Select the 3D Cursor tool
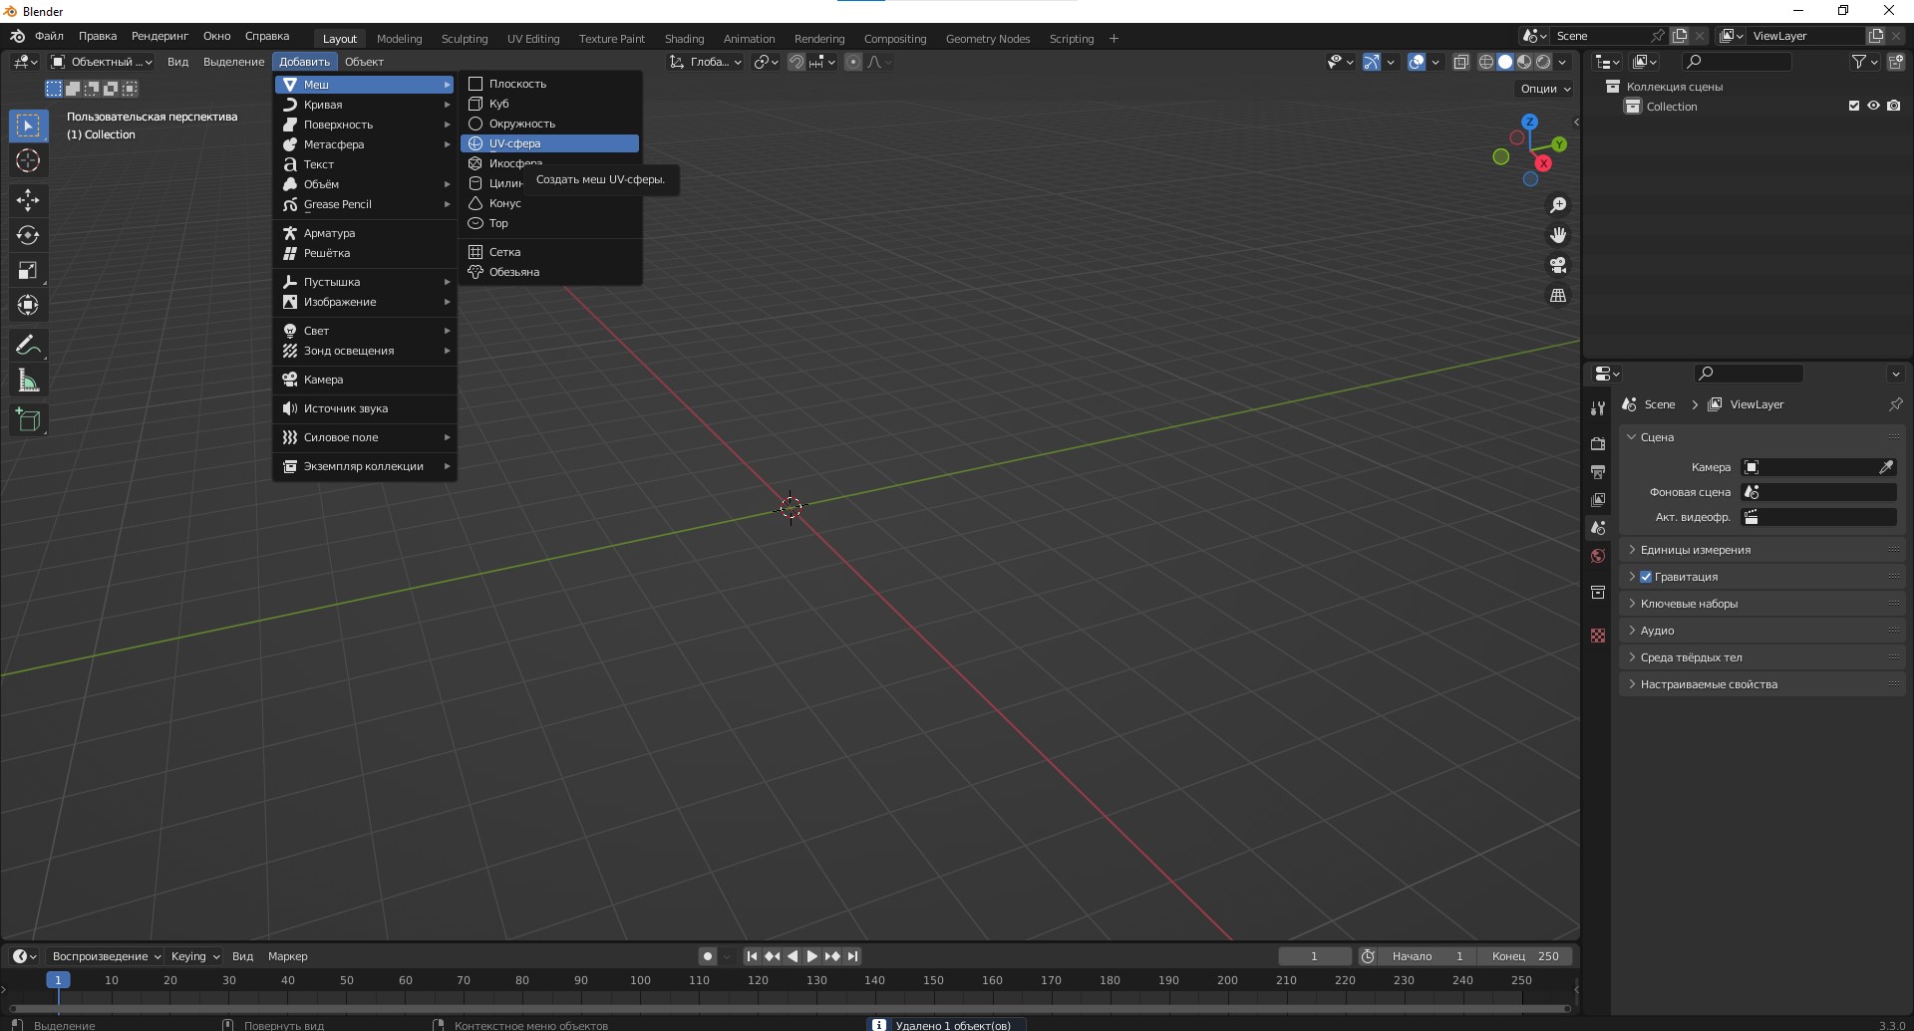Viewport: 1914px width, 1031px height. point(28,160)
